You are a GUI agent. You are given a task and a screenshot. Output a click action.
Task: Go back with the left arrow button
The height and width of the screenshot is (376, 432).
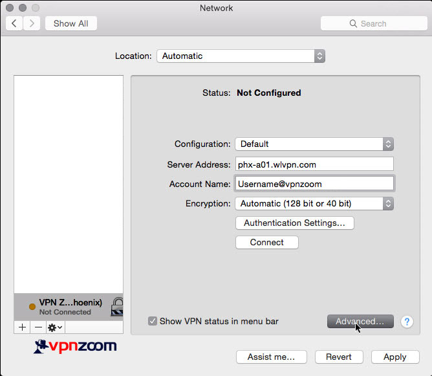coord(14,23)
